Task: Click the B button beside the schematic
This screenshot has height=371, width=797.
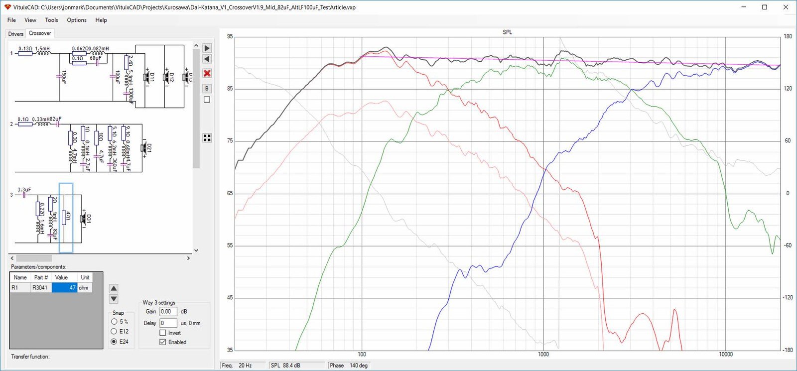Action: point(207,89)
